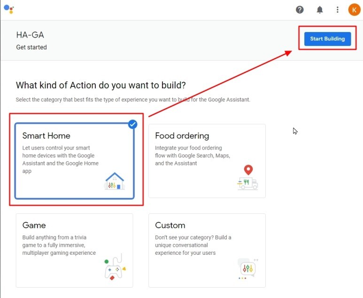The height and width of the screenshot is (298, 363).
Task: Open the help question mark icon
Action: point(300,10)
